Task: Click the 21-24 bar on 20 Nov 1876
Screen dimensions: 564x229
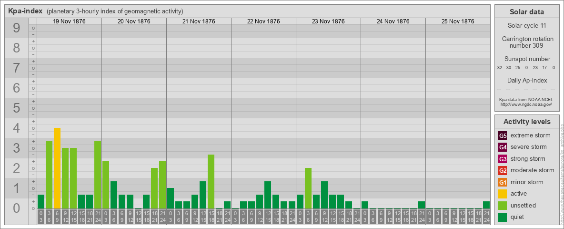Action: (x=162, y=185)
